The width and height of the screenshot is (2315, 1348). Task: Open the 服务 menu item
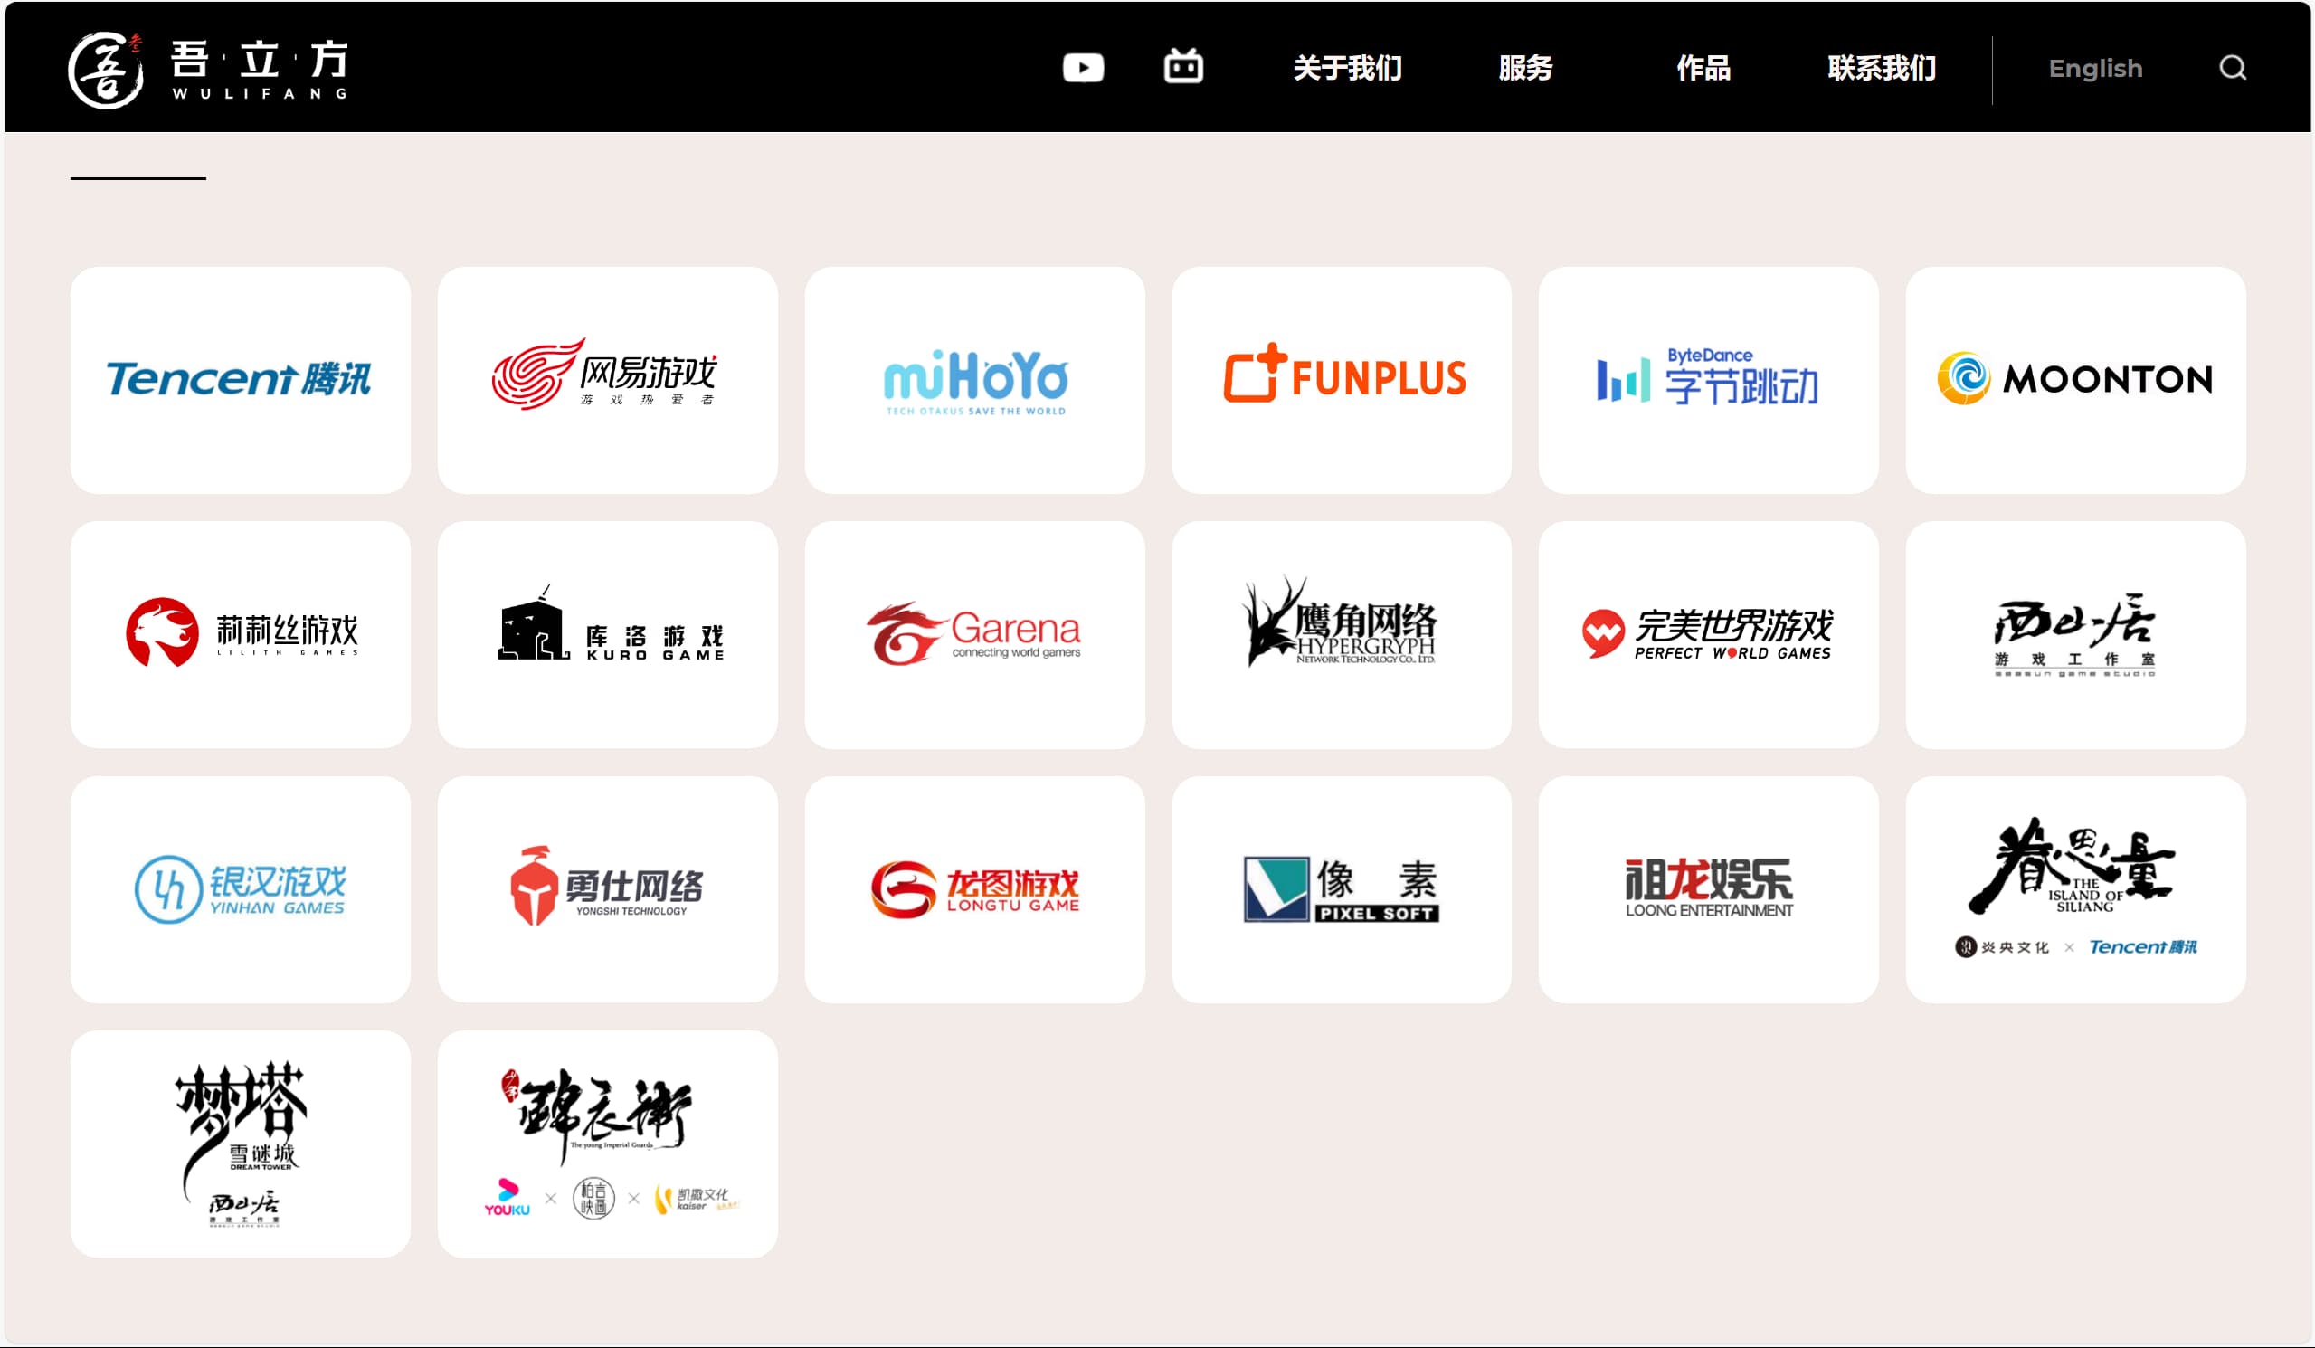point(1525,68)
